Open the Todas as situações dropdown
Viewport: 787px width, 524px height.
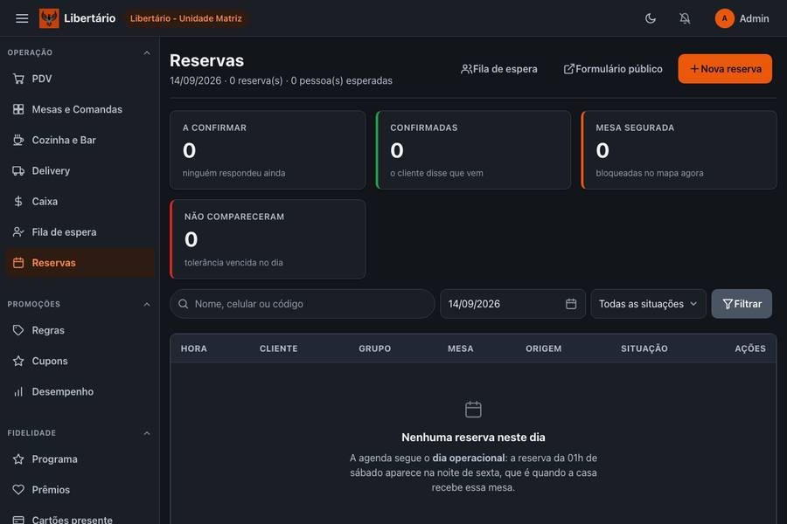tap(649, 304)
